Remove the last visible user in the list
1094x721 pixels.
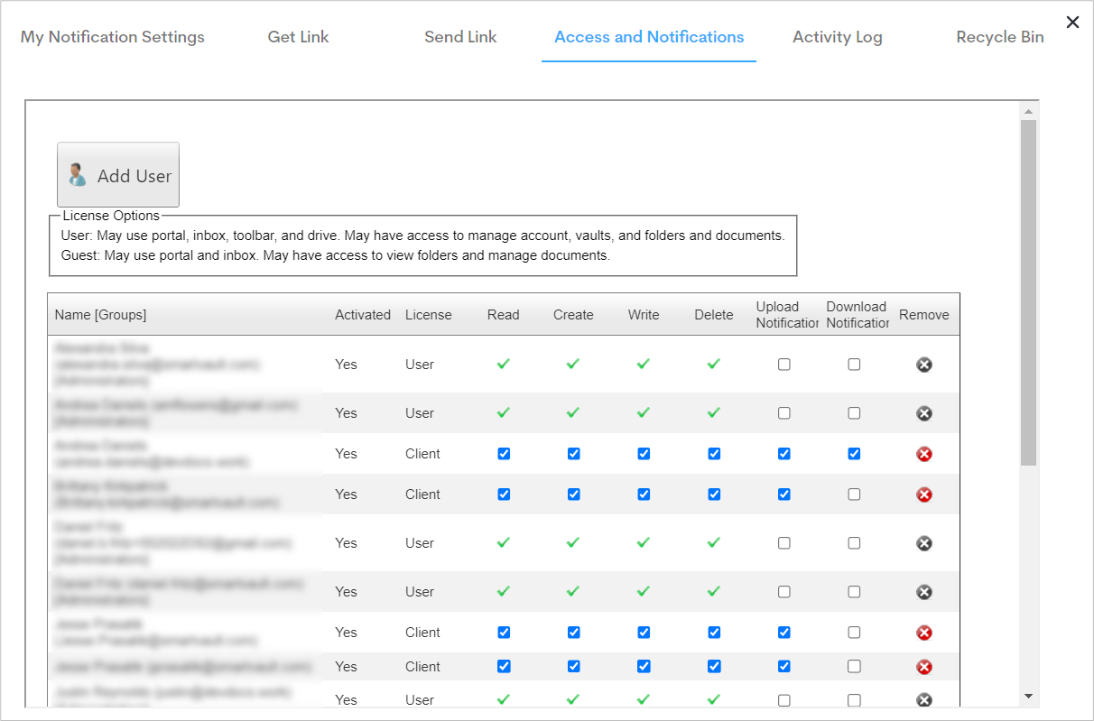923,699
